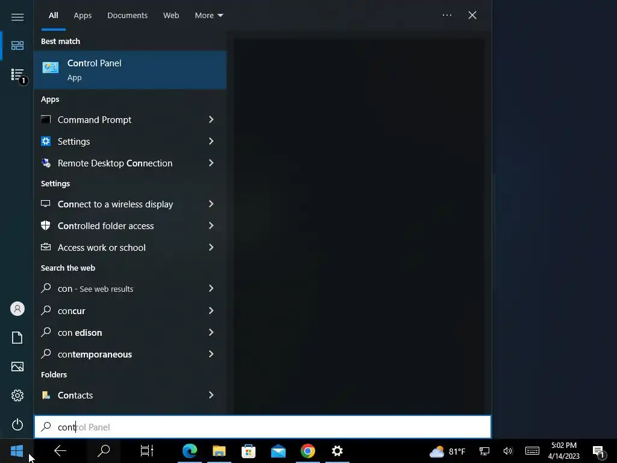Click the taskbar search magnifier
Image resolution: width=617 pixels, height=463 pixels.
[x=104, y=451]
